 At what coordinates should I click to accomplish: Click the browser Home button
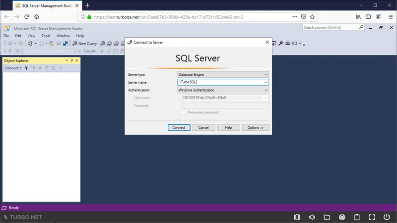click(36, 17)
